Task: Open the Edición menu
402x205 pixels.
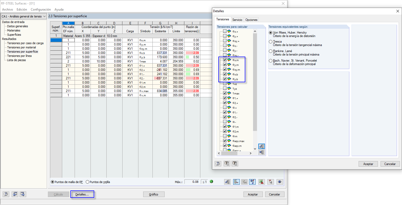Action: pos(22,10)
